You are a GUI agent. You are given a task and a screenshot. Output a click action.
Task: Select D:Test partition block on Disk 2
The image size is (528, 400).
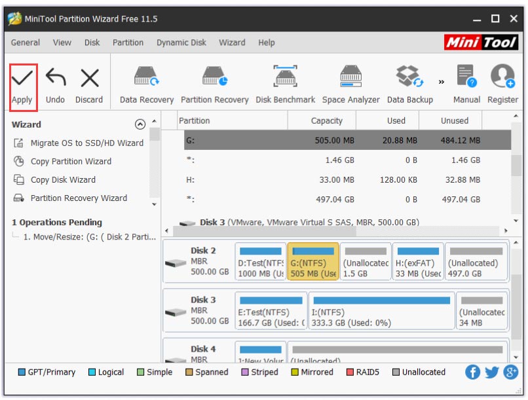click(x=261, y=261)
